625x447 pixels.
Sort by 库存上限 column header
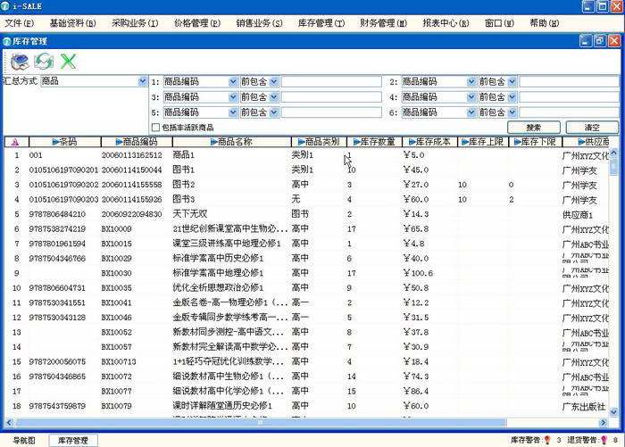click(483, 142)
